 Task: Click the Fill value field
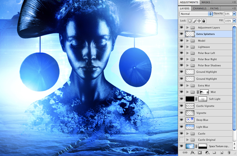228,21
